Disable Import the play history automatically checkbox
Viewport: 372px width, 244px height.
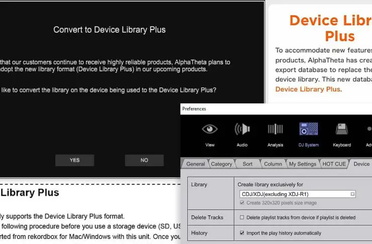pyautogui.click(x=242, y=233)
